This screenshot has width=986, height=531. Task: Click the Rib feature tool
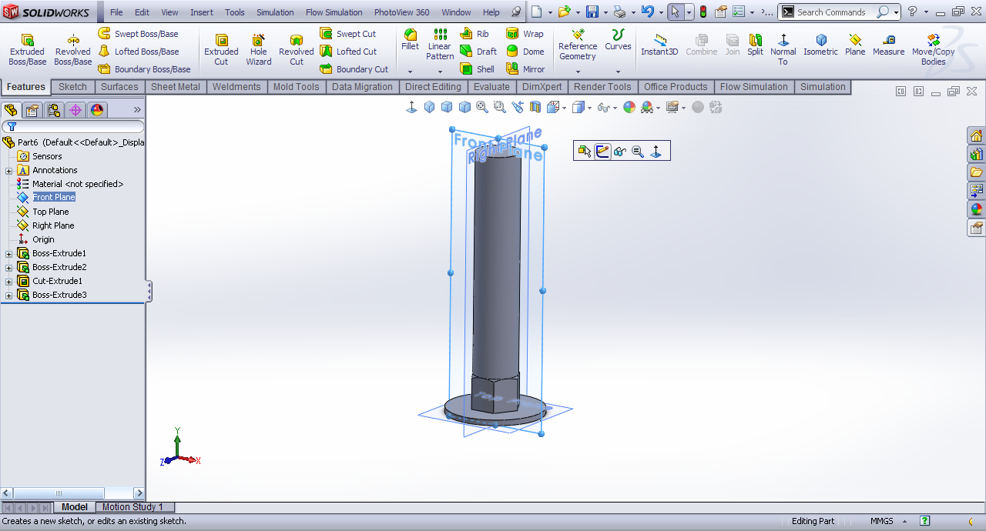point(475,34)
